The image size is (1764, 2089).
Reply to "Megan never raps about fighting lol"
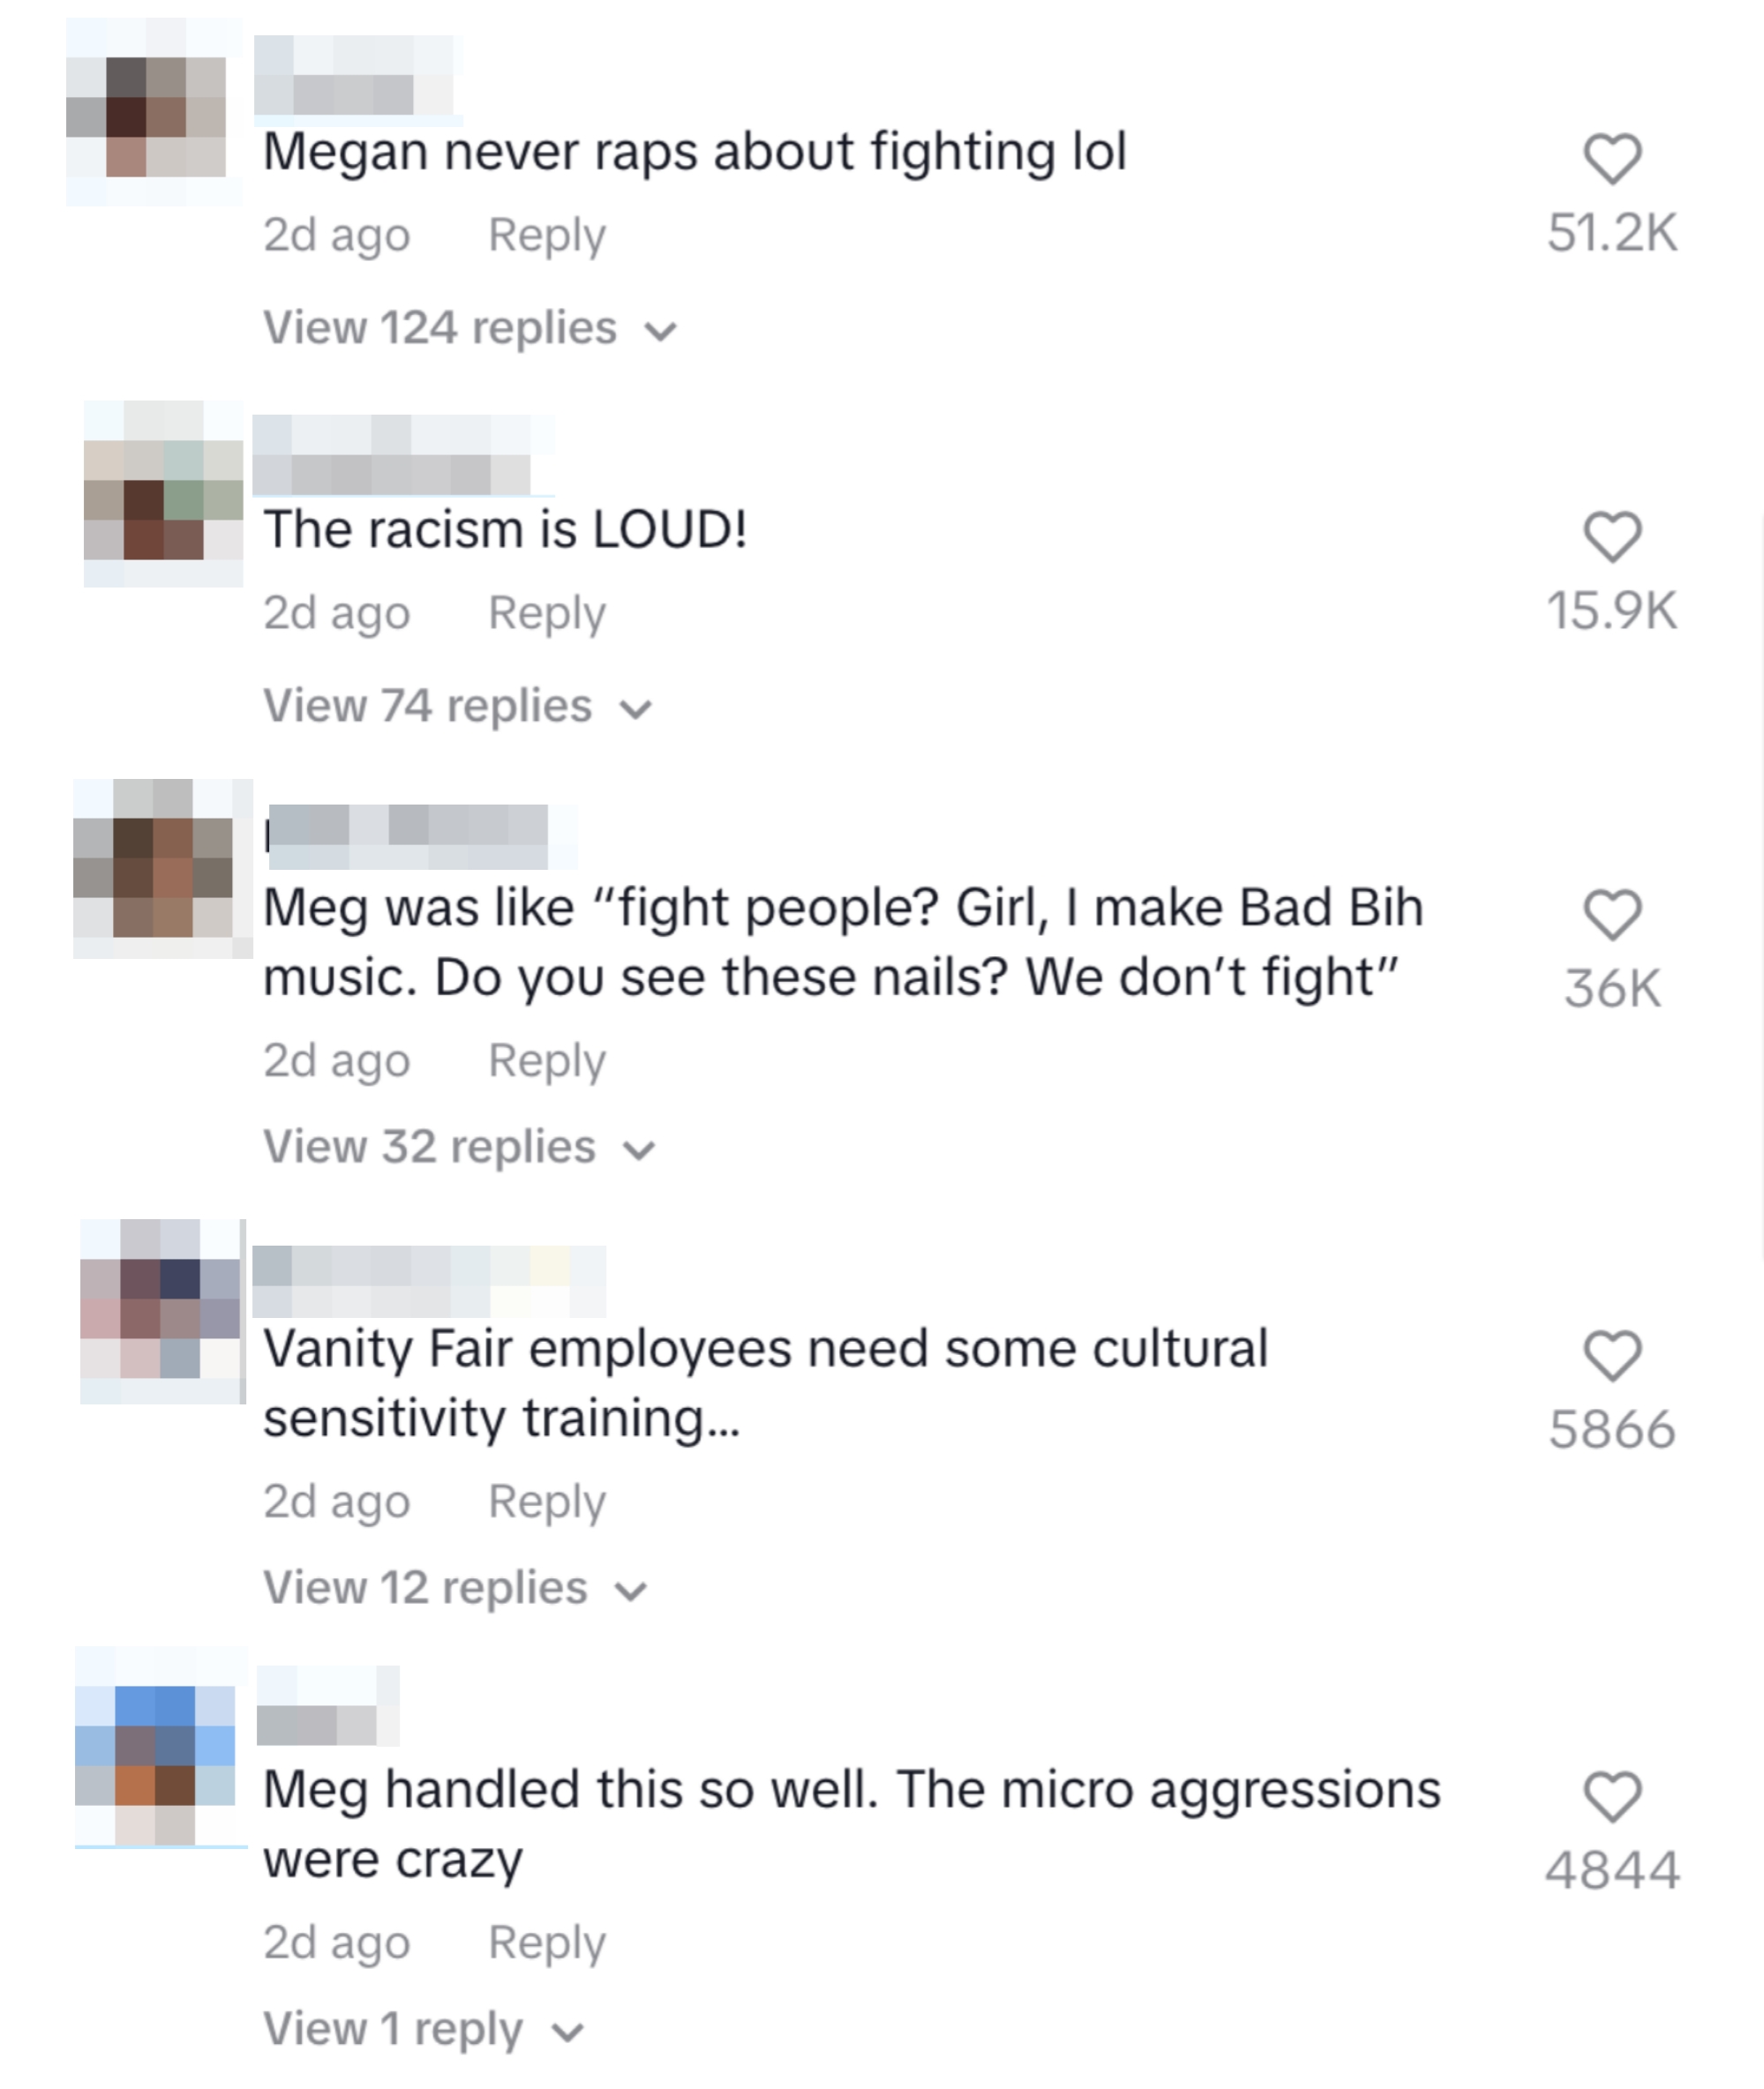[547, 236]
